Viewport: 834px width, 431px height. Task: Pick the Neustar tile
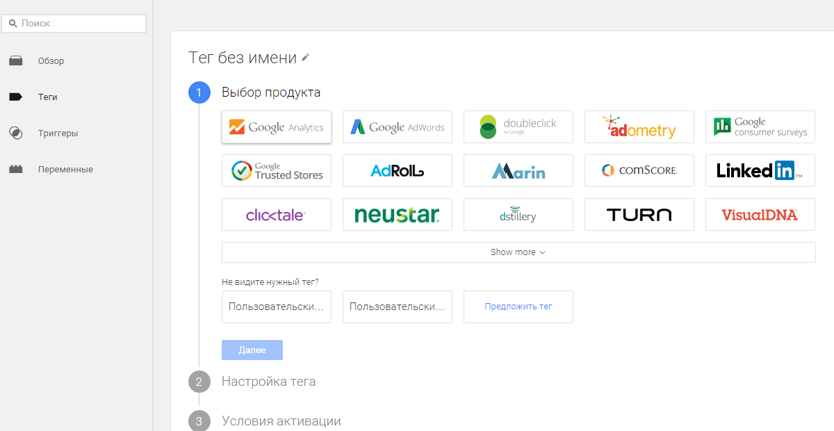click(x=397, y=214)
